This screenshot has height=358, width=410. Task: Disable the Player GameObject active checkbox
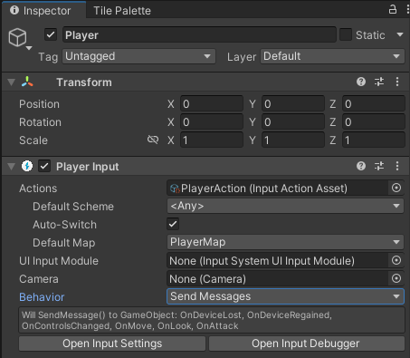click(x=51, y=34)
